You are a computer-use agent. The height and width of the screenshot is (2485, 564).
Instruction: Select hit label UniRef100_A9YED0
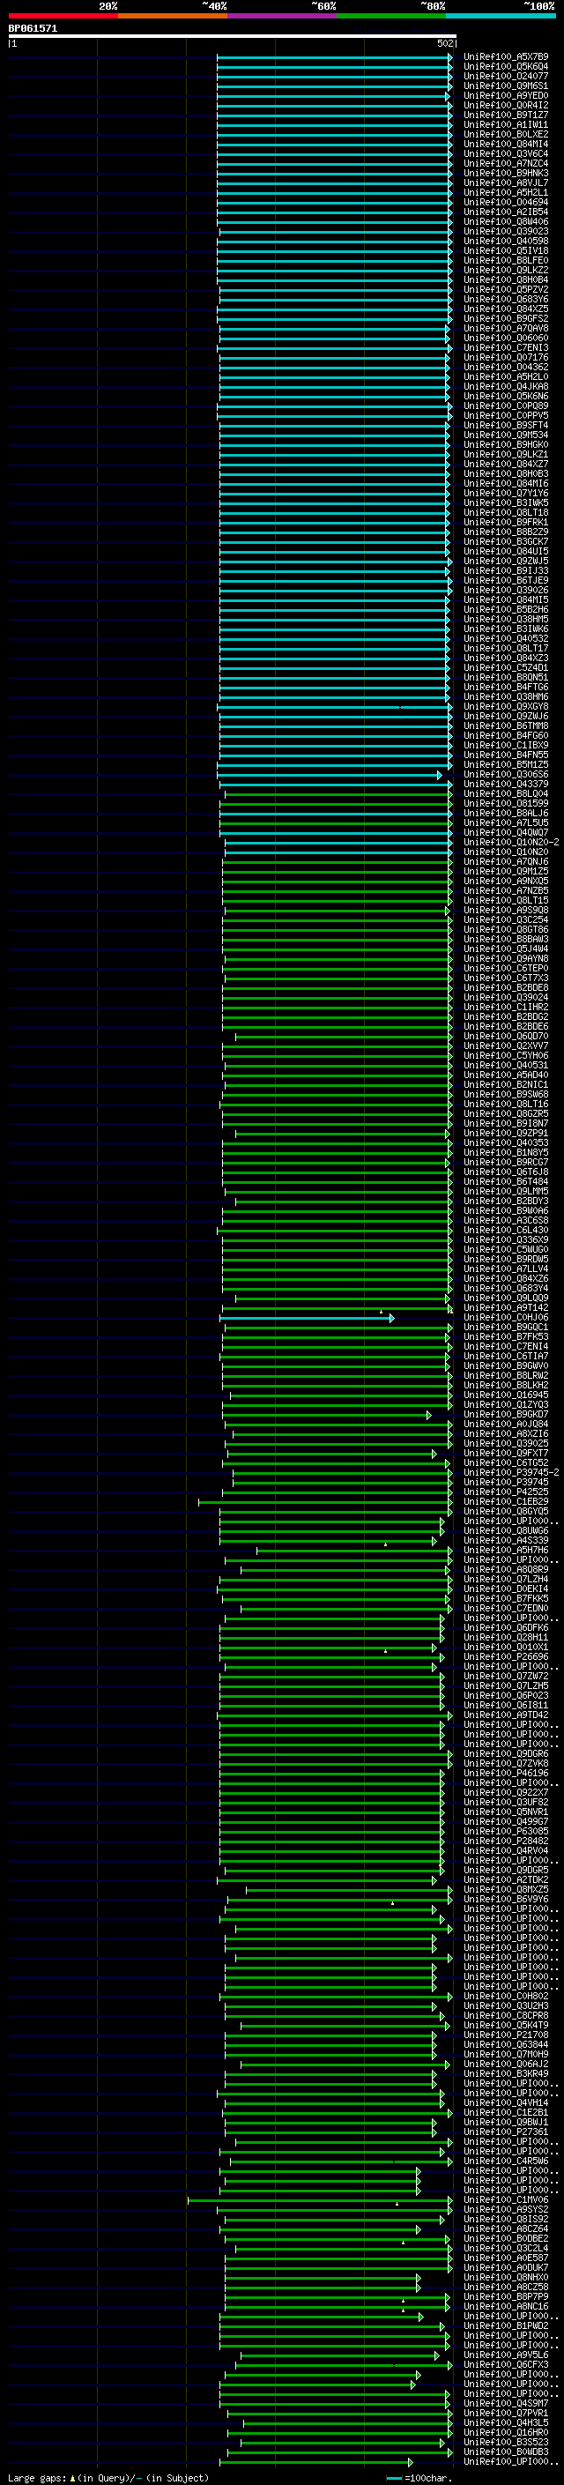coord(505,95)
